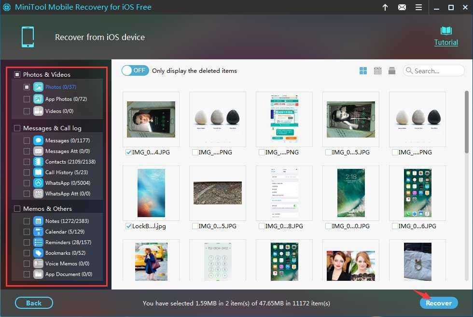Image resolution: width=473 pixels, height=317 pixels.
Task: Click the Back button
Action: pos(34,303)
